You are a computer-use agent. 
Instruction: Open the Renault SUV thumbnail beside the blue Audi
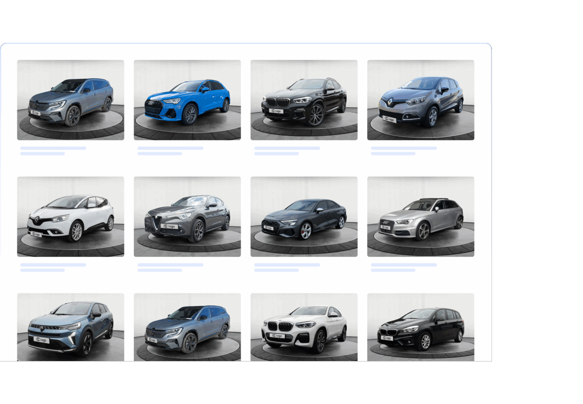71,100
